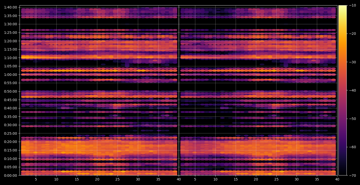
Task: Click the −50 colorbar tick label
Action: click(x=352, y=119)
